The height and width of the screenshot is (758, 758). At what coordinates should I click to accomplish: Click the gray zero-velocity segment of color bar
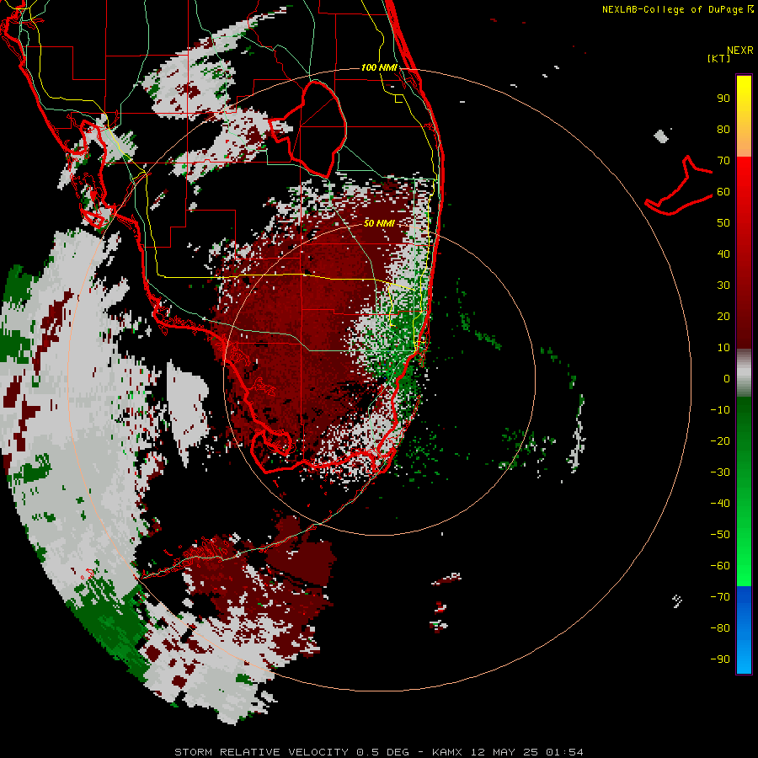[744, 373]
